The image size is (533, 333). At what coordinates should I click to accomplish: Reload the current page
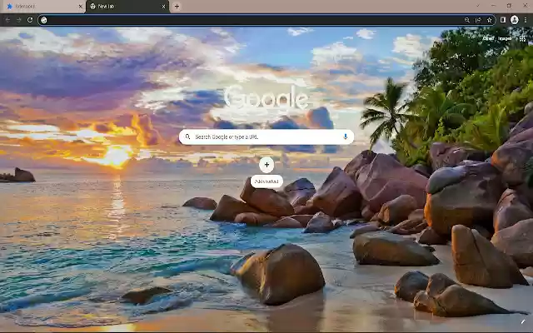[30, 20]
